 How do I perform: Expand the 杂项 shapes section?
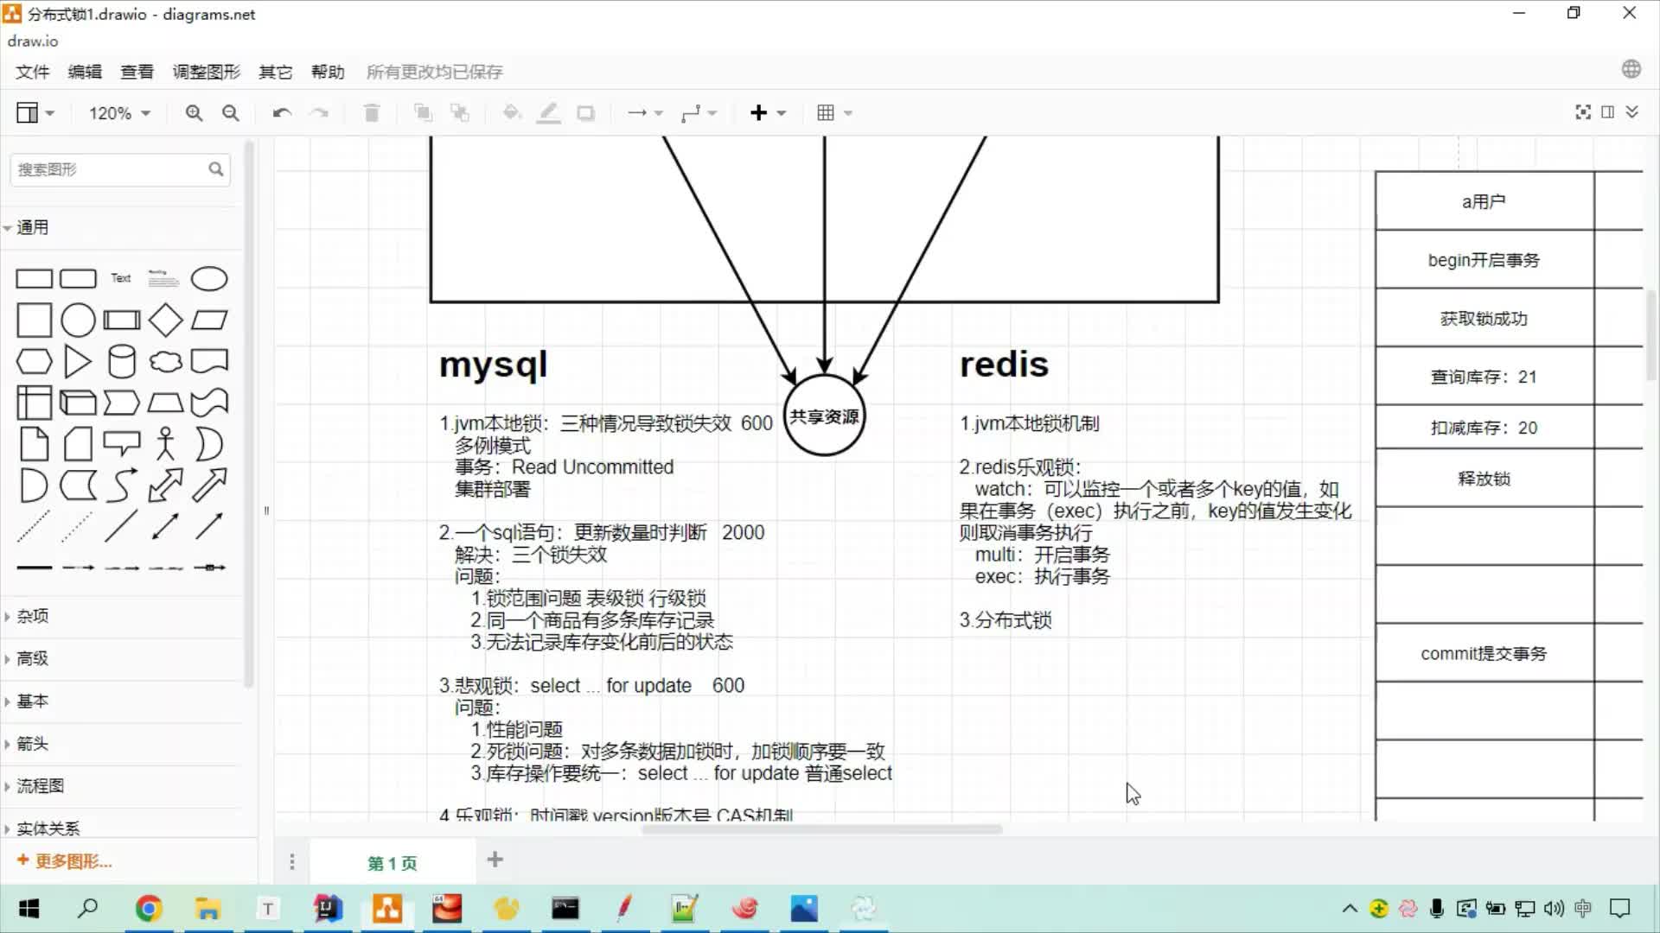click(x=120, y=616)
